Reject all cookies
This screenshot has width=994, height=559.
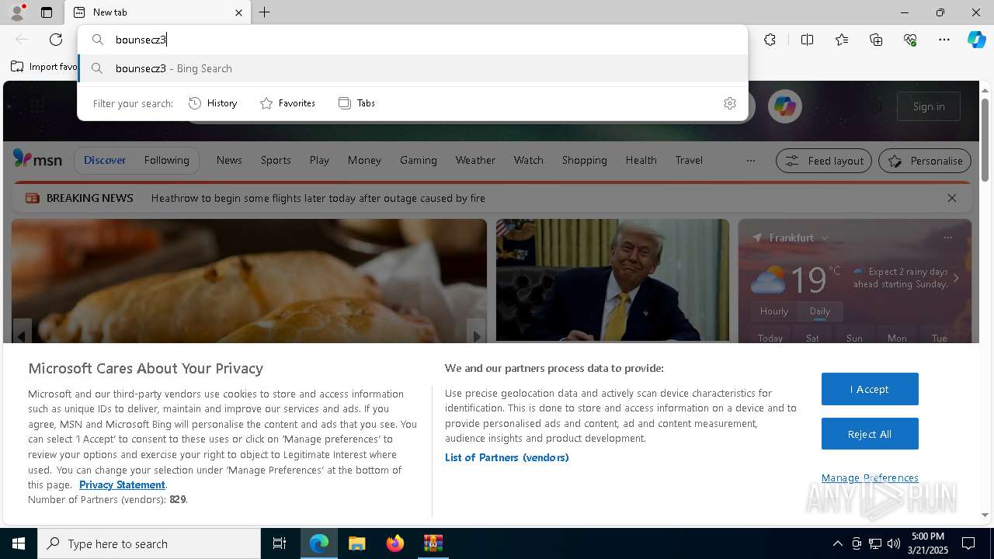click(x=870, y=434)
